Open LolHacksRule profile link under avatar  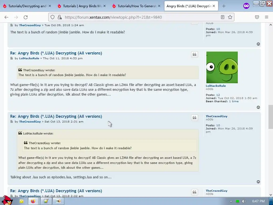tap(216, 86)
